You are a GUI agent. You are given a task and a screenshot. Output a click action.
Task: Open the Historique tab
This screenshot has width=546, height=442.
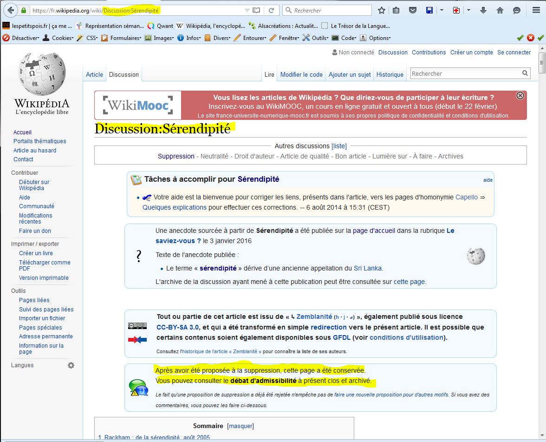coord(390,74)
